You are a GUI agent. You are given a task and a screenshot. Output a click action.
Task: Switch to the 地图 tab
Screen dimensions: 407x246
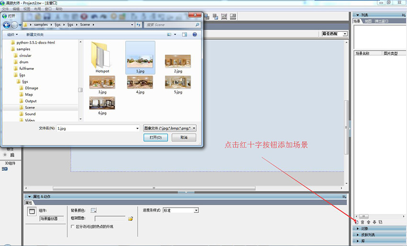coord(368,21)
